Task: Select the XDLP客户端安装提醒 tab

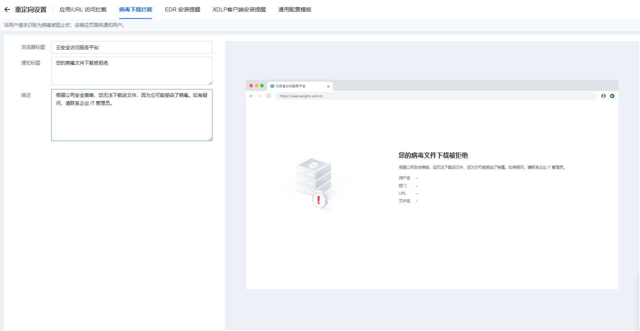Action: [239, 9]
